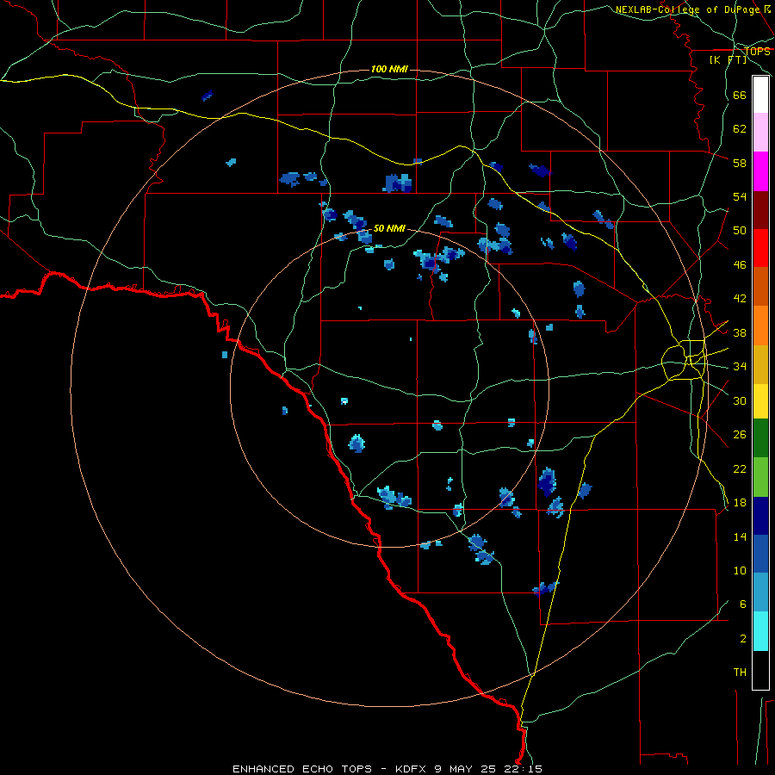The width and height of the screenshot is (775, 775).
Task: Click the black TH legend swatch
Action: [760, 670]
